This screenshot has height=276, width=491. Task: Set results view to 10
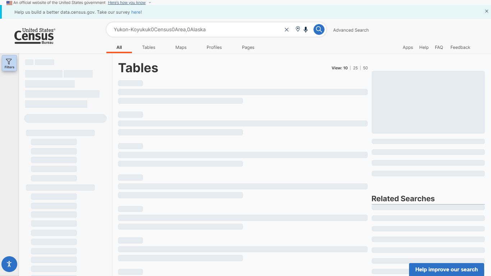(345, 68)
